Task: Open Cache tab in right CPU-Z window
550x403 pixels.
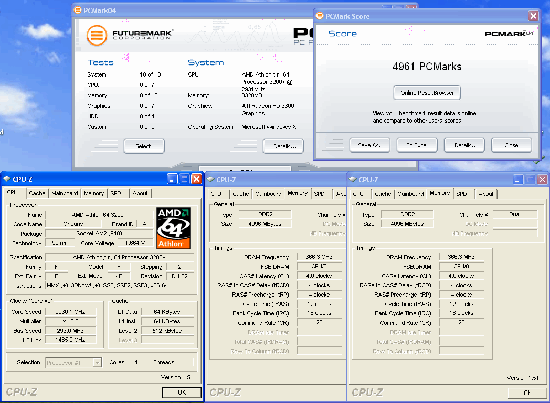Action: pos(383,193)
